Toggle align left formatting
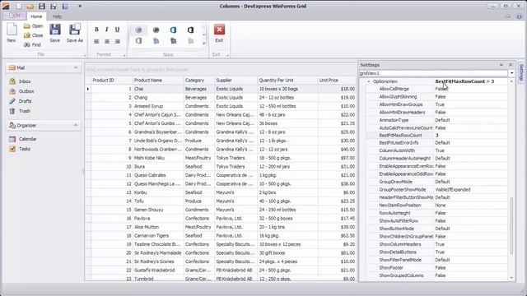Image resolution: width=527 pixels, height=296 pixels. point(96,41)
